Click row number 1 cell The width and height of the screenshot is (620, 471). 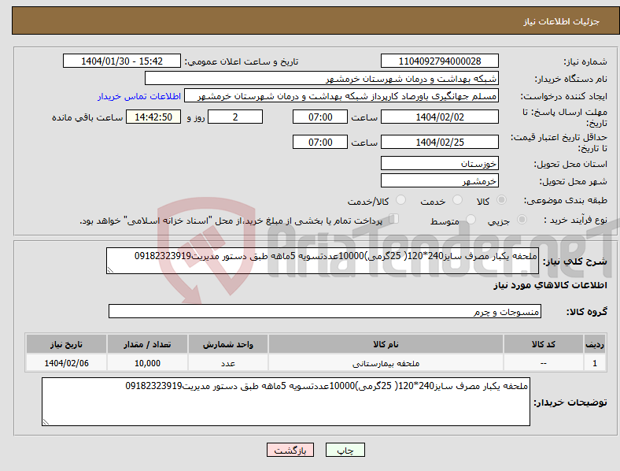pyautogui.click(x=594, y=363)
